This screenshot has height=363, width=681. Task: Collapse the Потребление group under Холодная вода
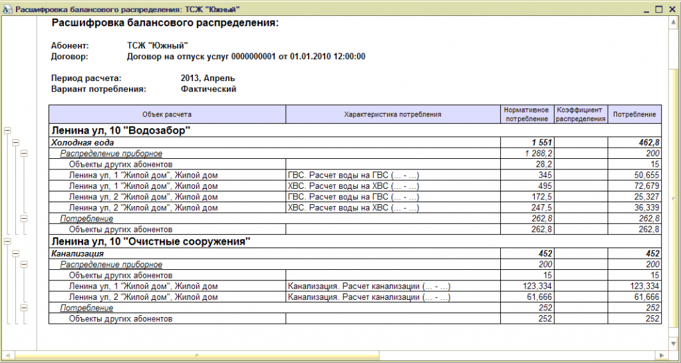point(24,219)
